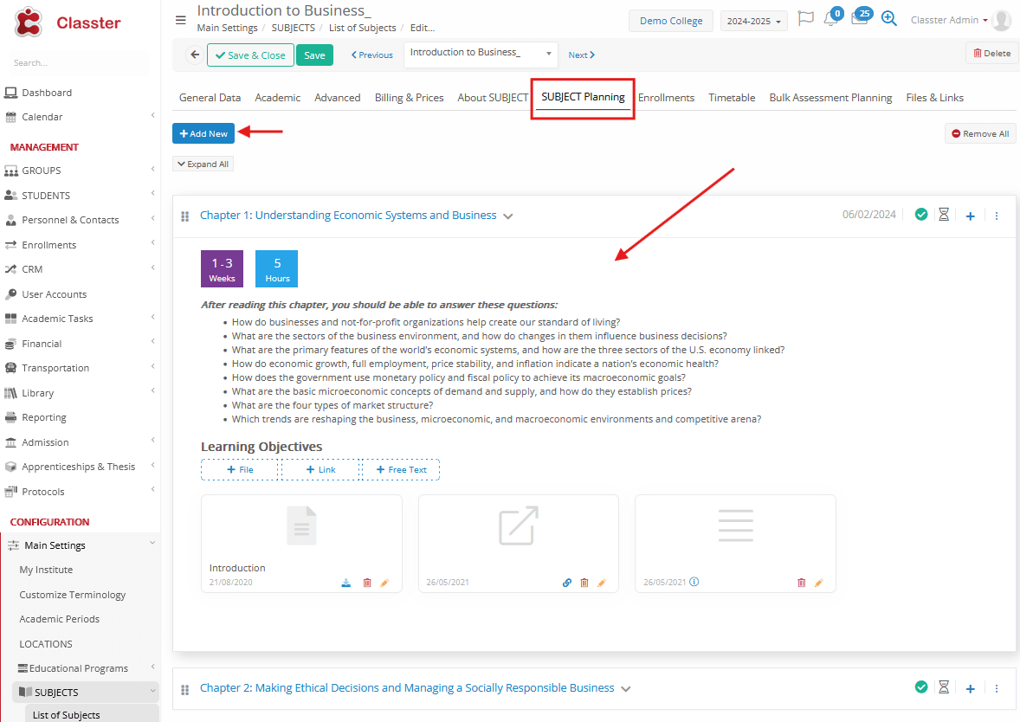
Task: Click the sidebar search field
Action: tap(78, 62)
